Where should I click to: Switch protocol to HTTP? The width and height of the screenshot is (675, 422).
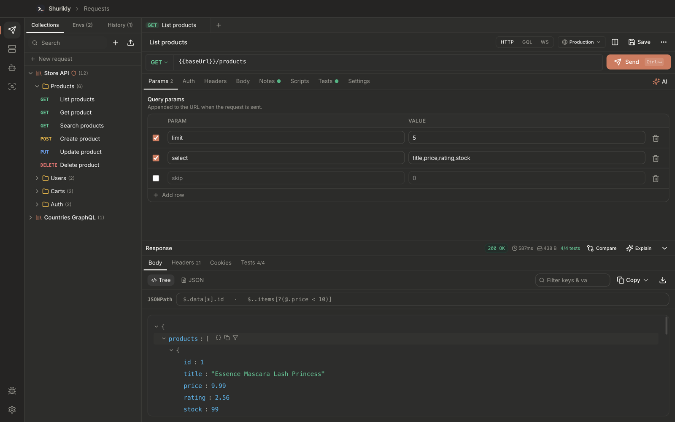(x=507, y=42)
